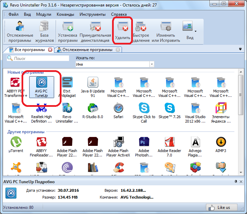Choose Принудительная деинсталляция tool

pos(95,32)
